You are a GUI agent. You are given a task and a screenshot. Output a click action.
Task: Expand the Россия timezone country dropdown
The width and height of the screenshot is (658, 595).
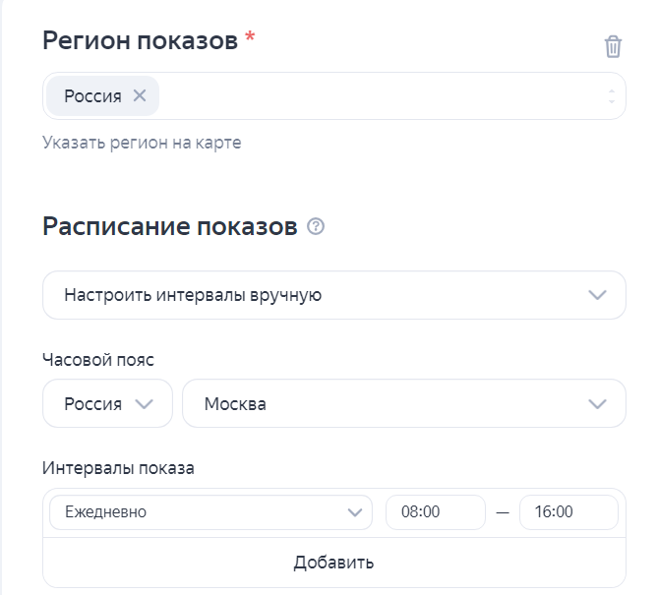tap(93, 404)
